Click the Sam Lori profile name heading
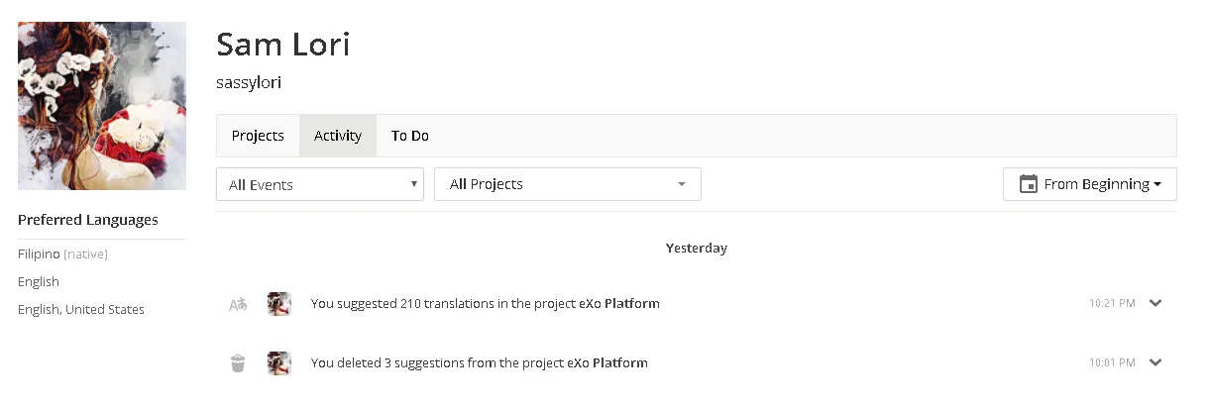Viewport: 1211px width, 406px height. click(282, 45)
